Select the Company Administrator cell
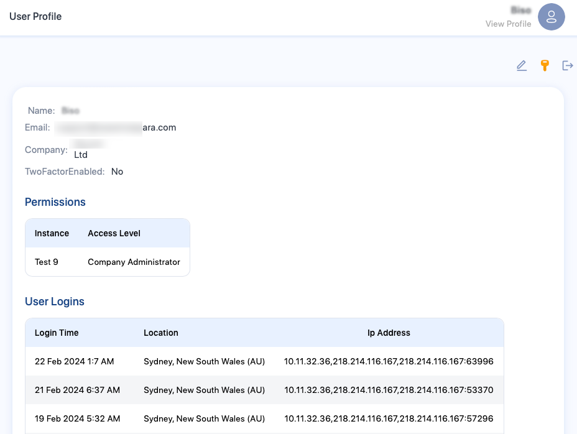577x434 pixels. point(134,262)
